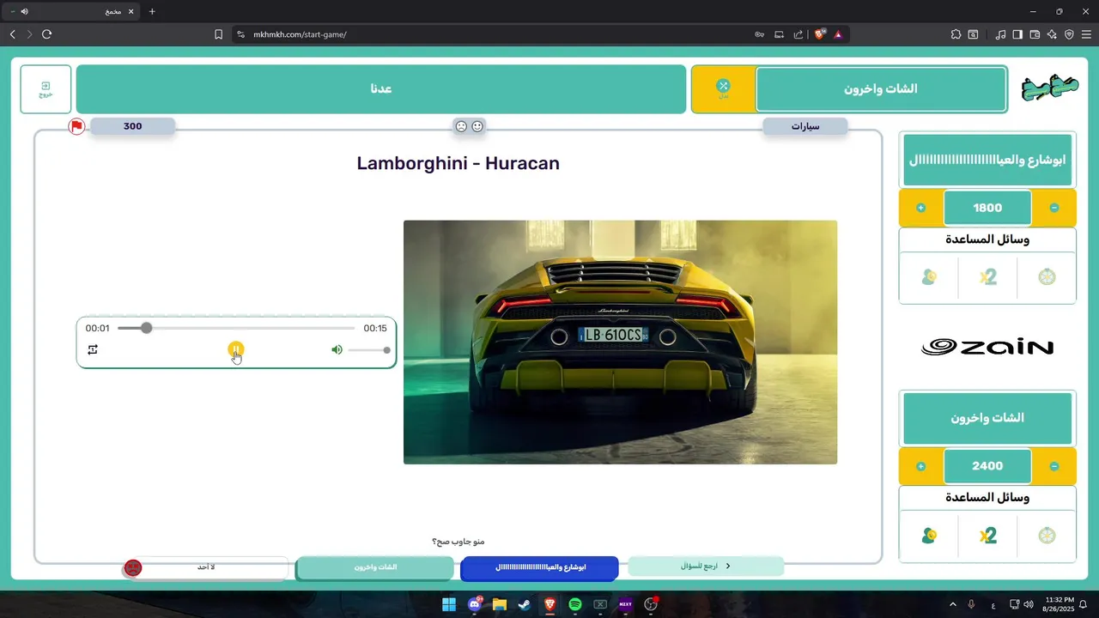This screenshot has width=1099, height=618.
Task: Open File Explorer from the taskbar
Action: pyautogui.click(x=500, y=604)
